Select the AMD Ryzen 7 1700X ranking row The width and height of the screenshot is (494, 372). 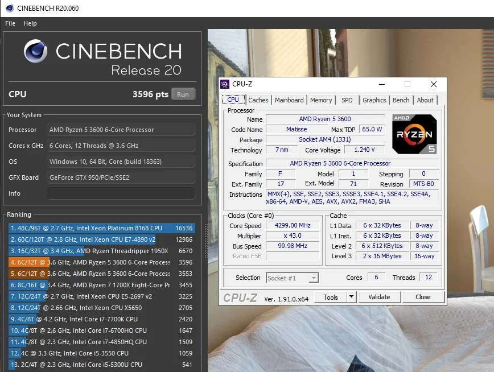point(102,285)
